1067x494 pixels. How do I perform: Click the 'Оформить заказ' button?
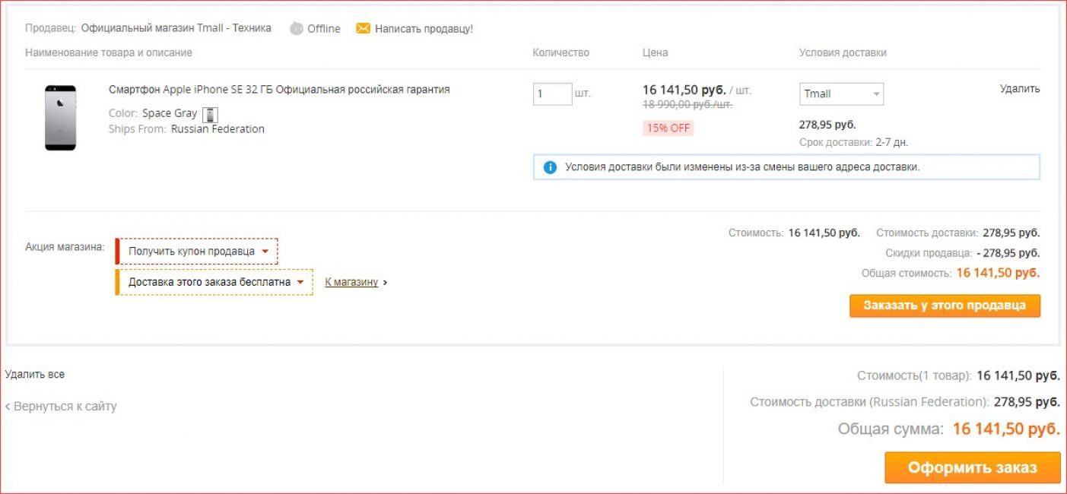[972, 467]
